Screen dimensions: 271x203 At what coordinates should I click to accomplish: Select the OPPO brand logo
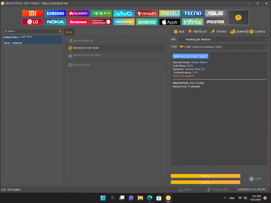click(x=101, y=13)
